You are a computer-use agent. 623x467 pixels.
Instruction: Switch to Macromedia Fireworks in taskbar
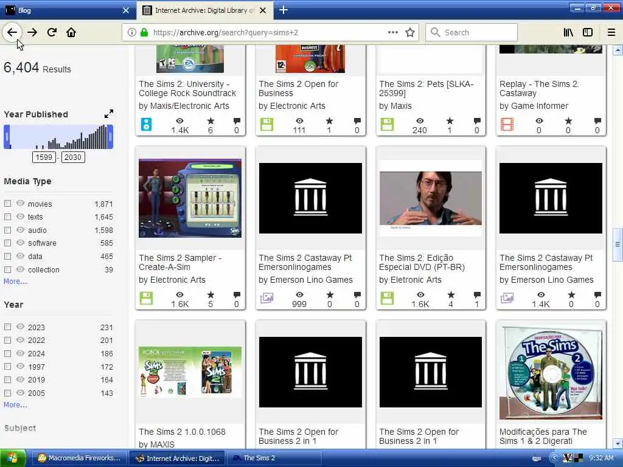(x=79, y=458)
